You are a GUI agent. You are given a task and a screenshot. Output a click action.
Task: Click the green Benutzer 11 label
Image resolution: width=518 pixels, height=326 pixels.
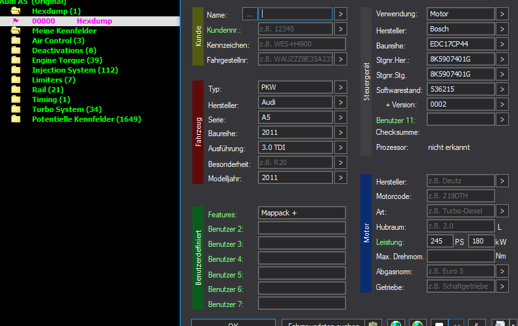pos(396,120)
